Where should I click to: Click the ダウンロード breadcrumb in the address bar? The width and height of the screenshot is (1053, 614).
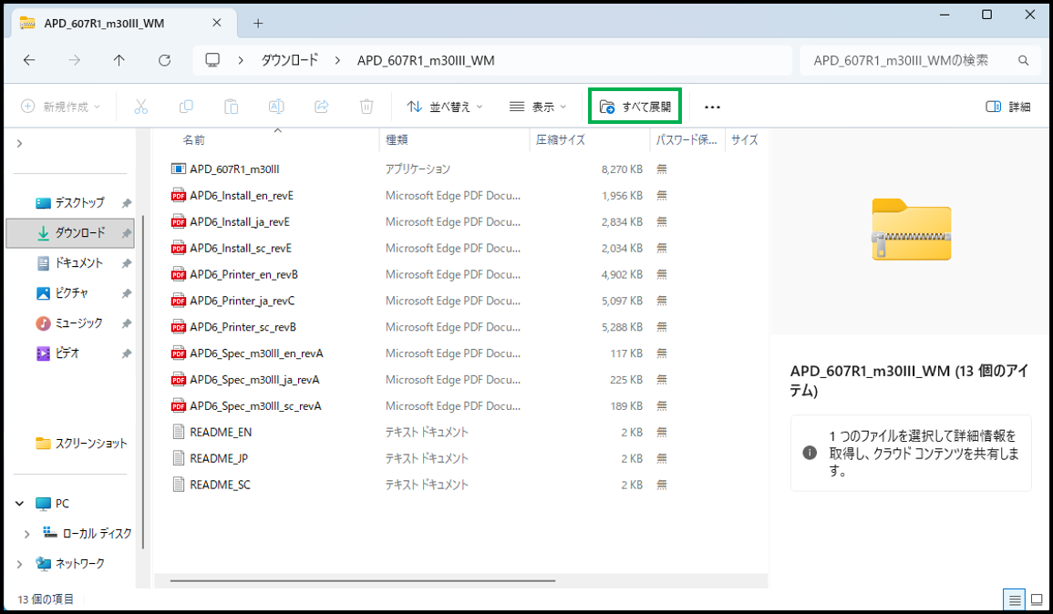290,61
